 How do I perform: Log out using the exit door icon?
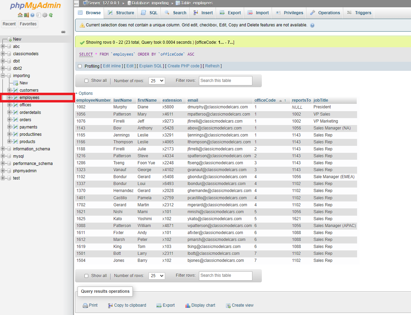(26, 15)
